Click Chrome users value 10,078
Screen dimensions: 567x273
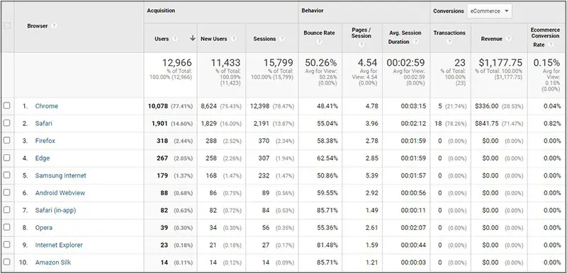click(x=157, y=106)
